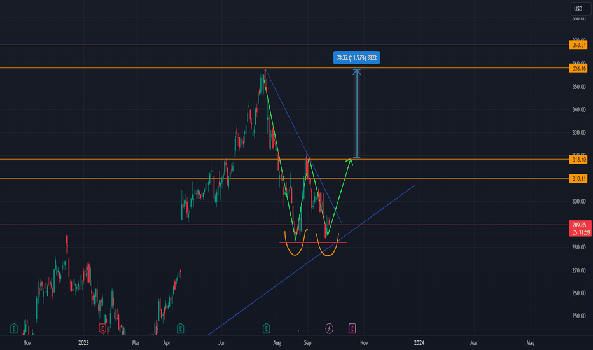
Task: Select the 368.31 horizontal line price label
Action: point(579,45)
